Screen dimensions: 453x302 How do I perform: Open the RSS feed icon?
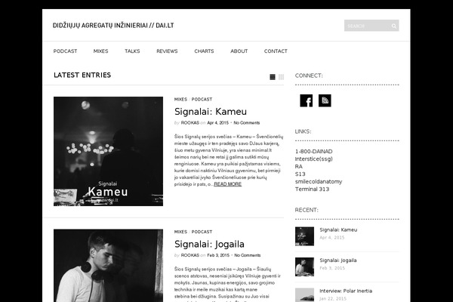pyautogui.click(x=325, y=100)
